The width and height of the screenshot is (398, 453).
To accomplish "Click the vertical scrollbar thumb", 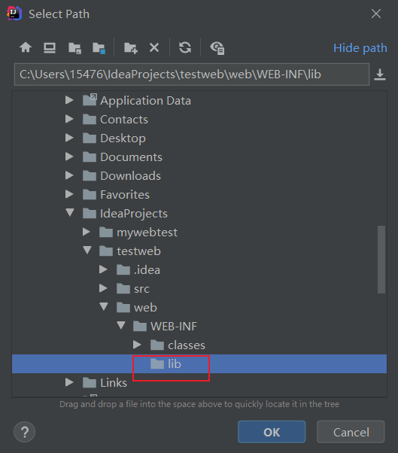I will point(381,260).
